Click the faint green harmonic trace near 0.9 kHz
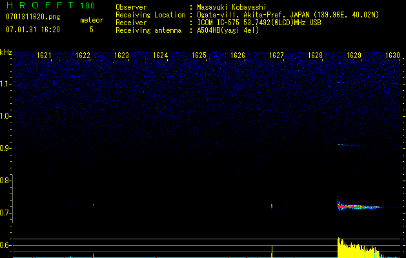This screenshot has width=406, height=258. (x=350, y=145)
